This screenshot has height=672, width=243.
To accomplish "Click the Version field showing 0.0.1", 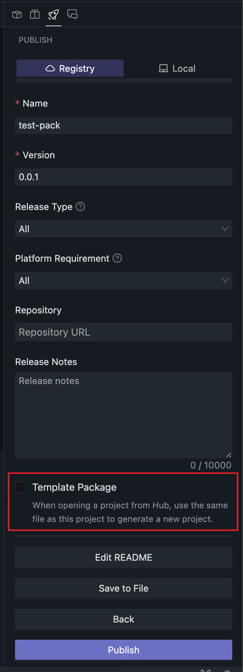I will (x=123, y=177).
